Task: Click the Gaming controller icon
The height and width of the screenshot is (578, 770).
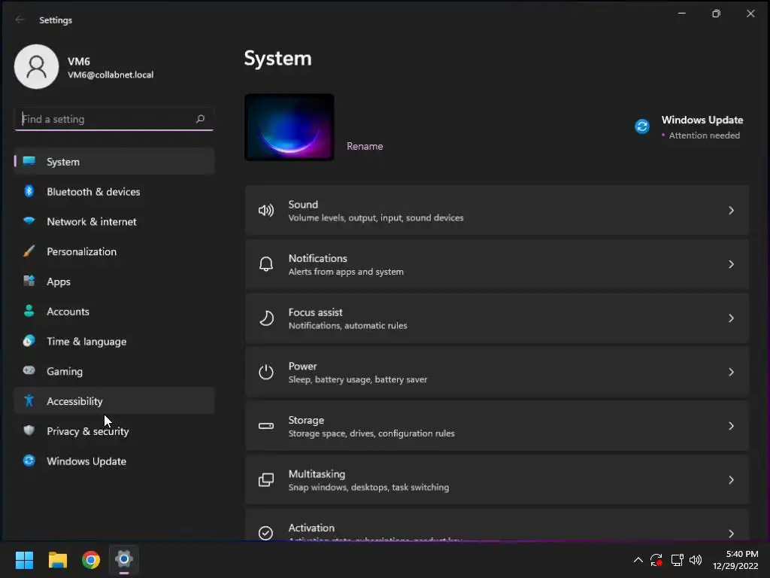Action: coord(29,370)
